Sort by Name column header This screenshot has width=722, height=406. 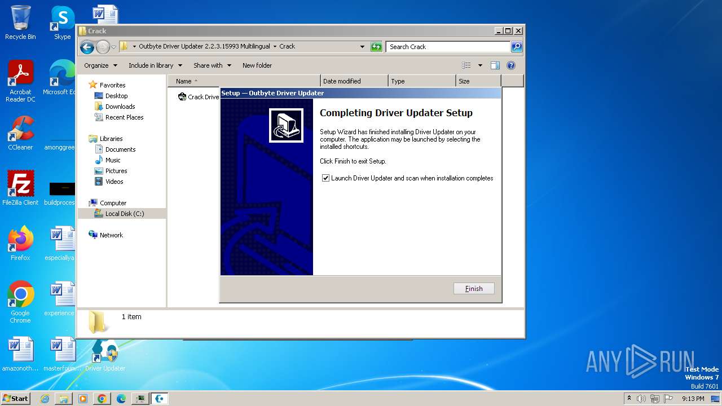point(244,81)
